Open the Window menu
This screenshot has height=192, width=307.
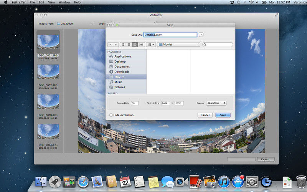pos(64,2)
